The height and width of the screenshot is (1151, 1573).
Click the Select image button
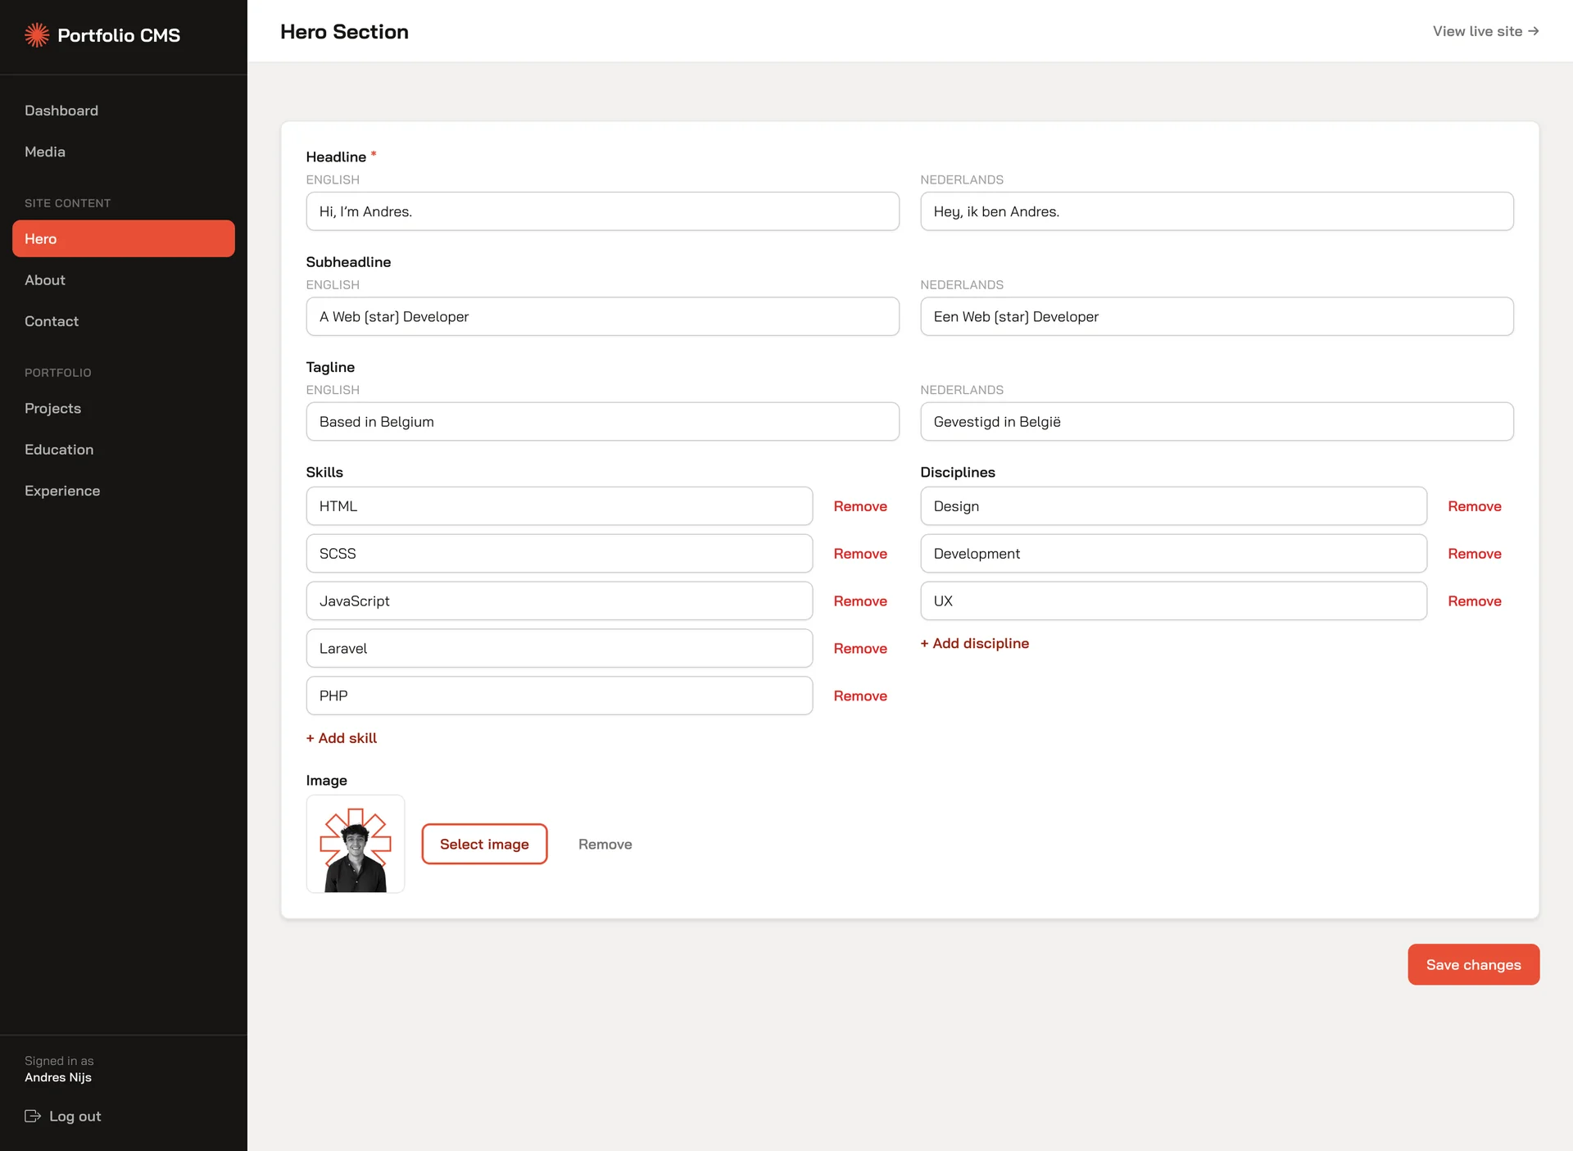pyautogui.click(x=484, y=844)
